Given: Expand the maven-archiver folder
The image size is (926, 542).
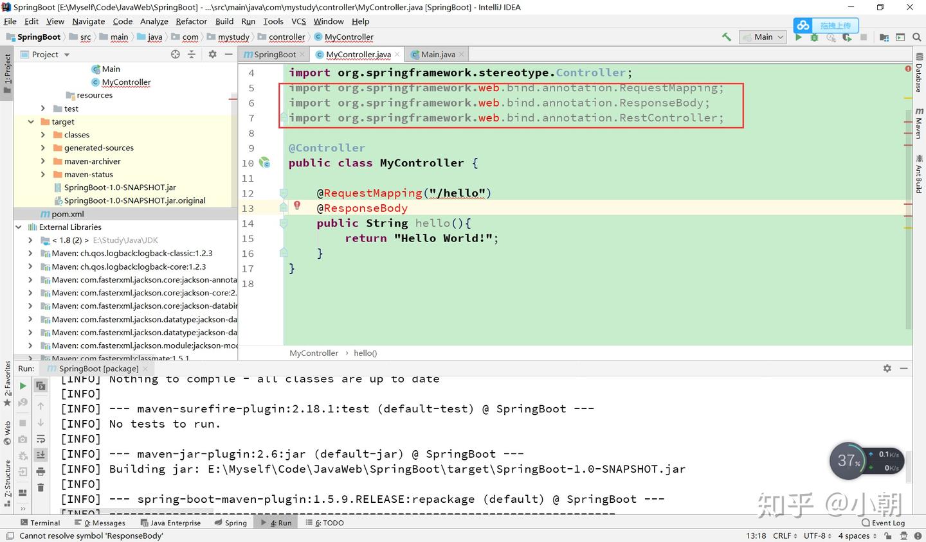Looking at the screenshot, I should point(43,161).
